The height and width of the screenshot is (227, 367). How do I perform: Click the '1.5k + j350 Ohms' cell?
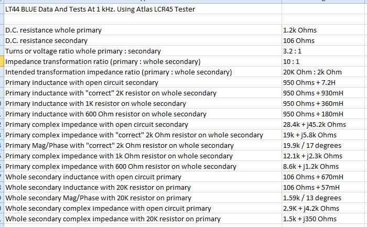[309, 219]
